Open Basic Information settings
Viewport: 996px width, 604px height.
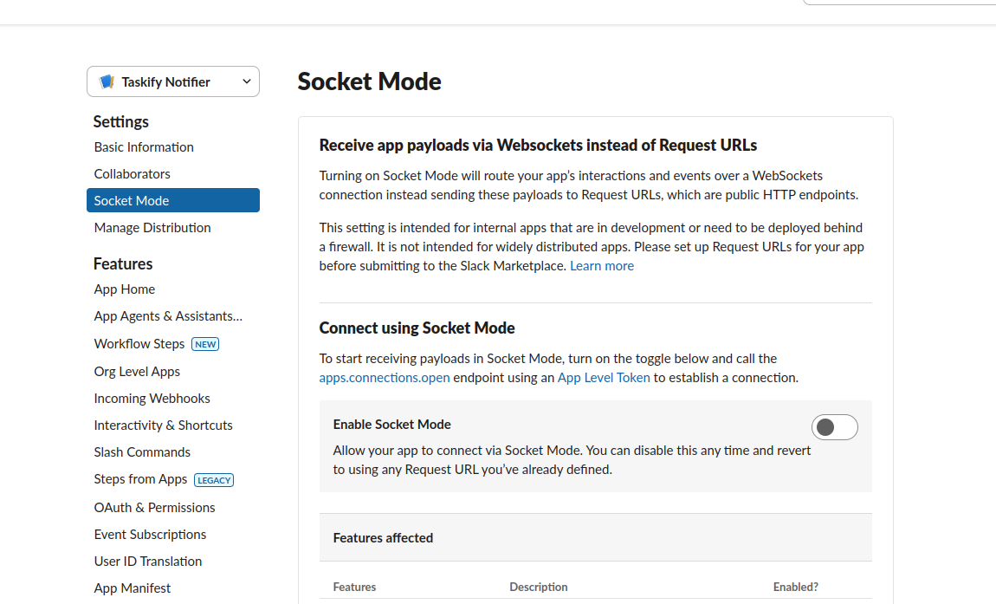coord(144,147)
